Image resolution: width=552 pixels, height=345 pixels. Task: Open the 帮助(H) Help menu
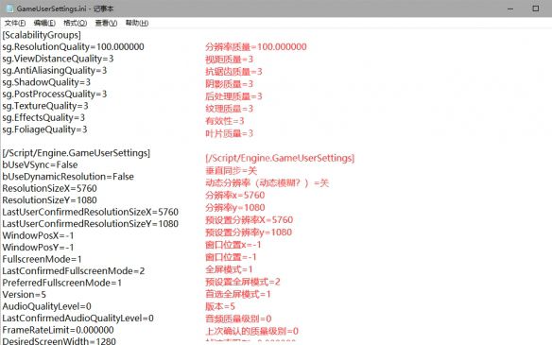pyautogui.click(x=137, y=23)
